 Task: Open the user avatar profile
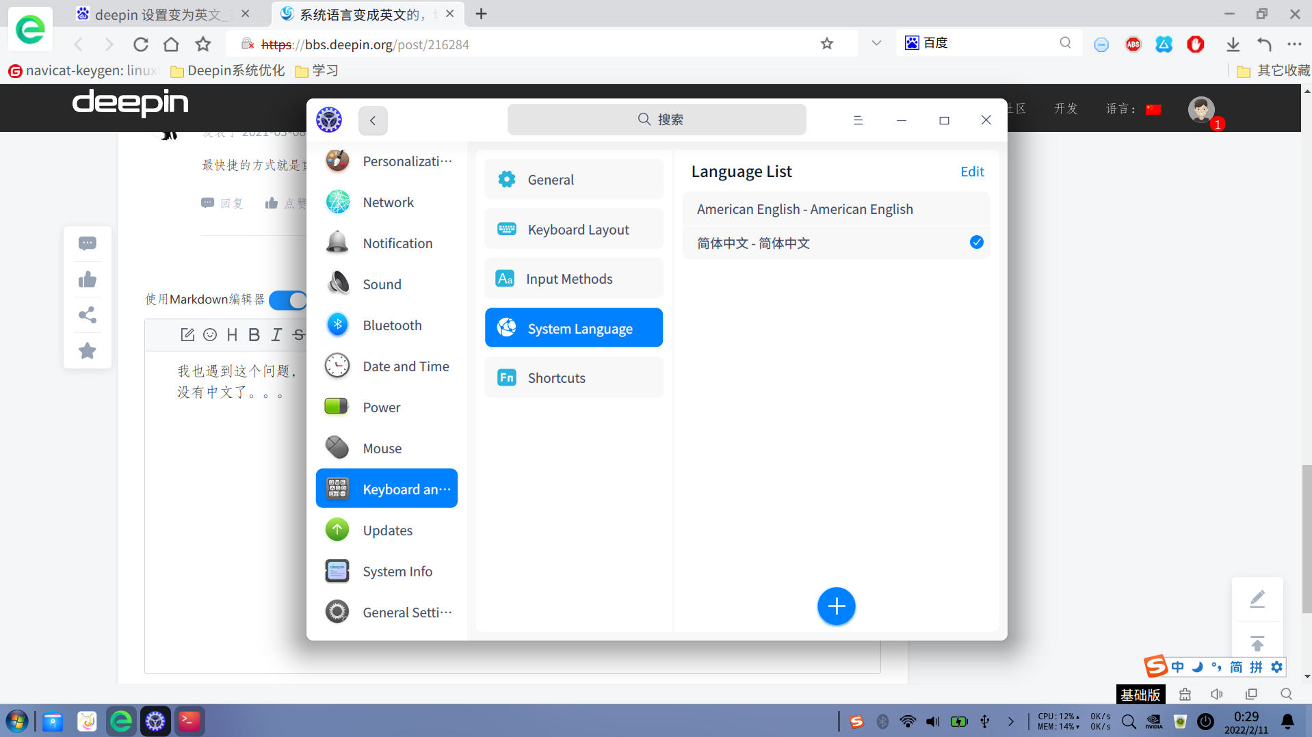click(x=1201, y=109)
